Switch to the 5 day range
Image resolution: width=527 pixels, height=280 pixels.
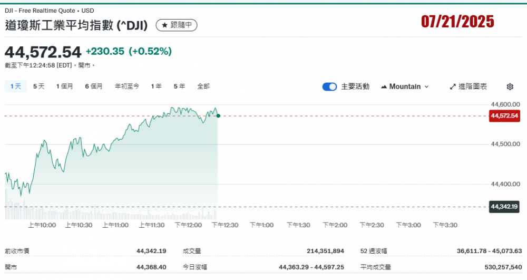coord(38,86)
